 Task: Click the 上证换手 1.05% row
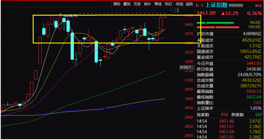(229, 108)
